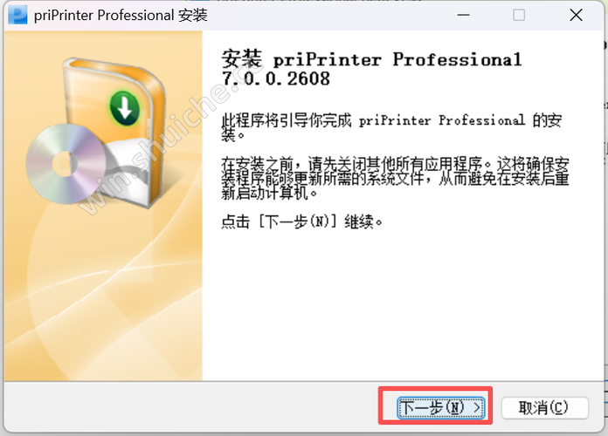608x436 pixels.
Task: Click the heading 安装 priPrinter Professional
Action: [371, 59]
